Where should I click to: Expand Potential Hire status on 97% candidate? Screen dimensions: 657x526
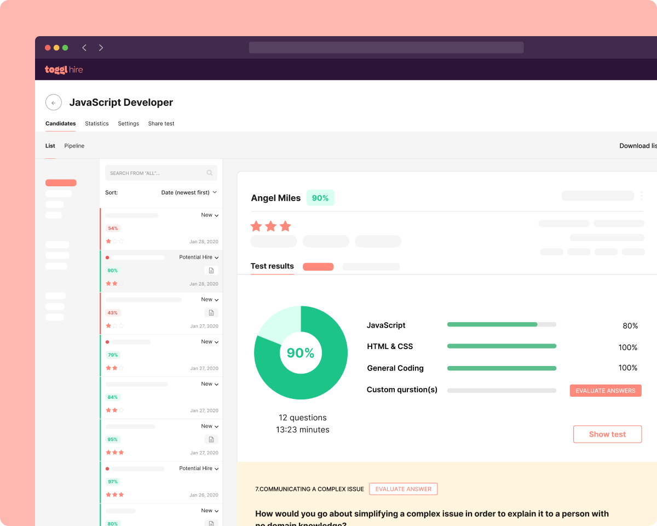[x=199, y=468]
